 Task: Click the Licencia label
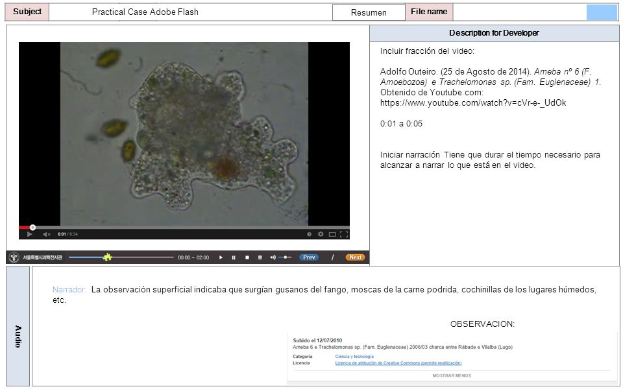click(x=301, y=363)
